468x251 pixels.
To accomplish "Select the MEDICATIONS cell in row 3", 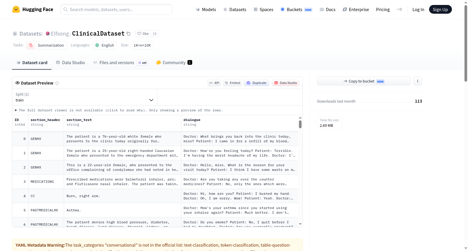I will (46, 182).
